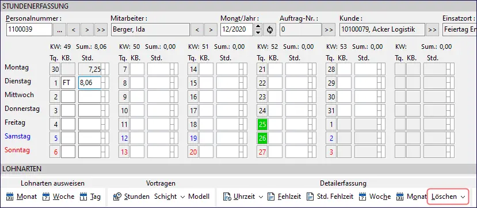Screen dimensions: 477x208
Task: Open Fehlzeit detail entry
Action: click(x=284, y=197)
